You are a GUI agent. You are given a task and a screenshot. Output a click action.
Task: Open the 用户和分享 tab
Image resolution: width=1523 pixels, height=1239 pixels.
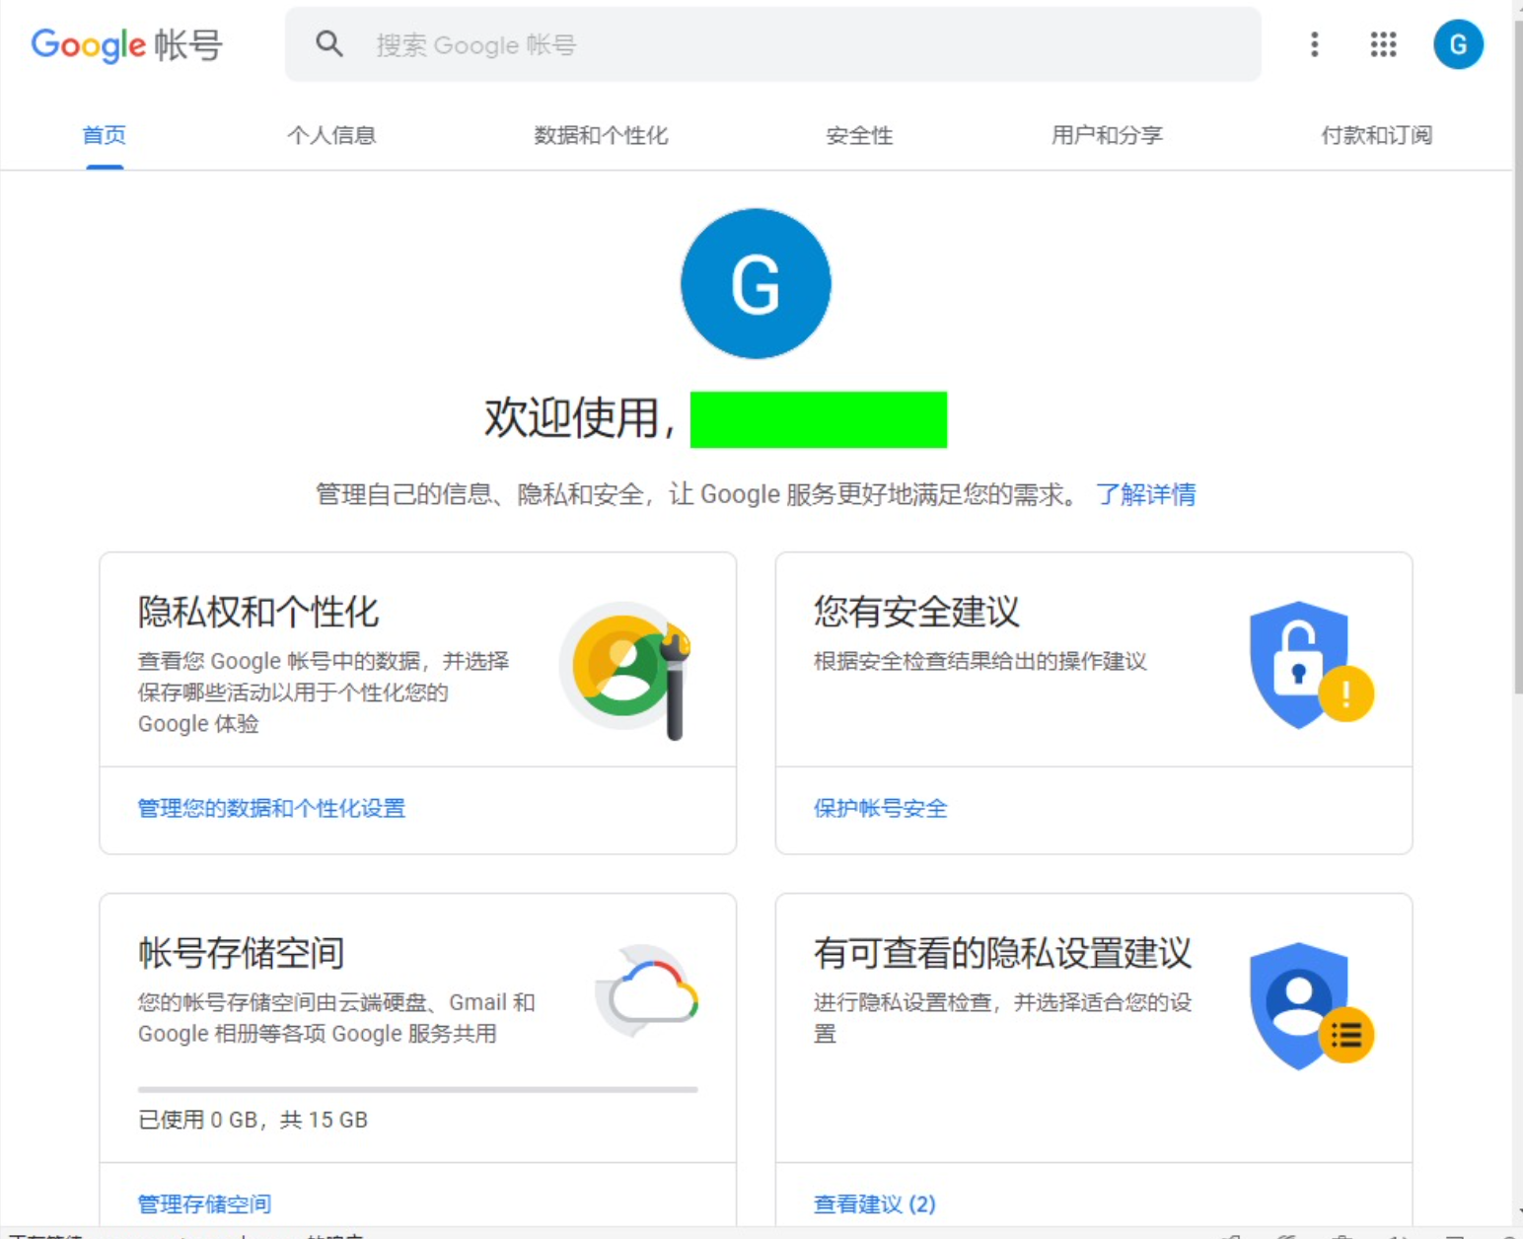pos(1107,135)
